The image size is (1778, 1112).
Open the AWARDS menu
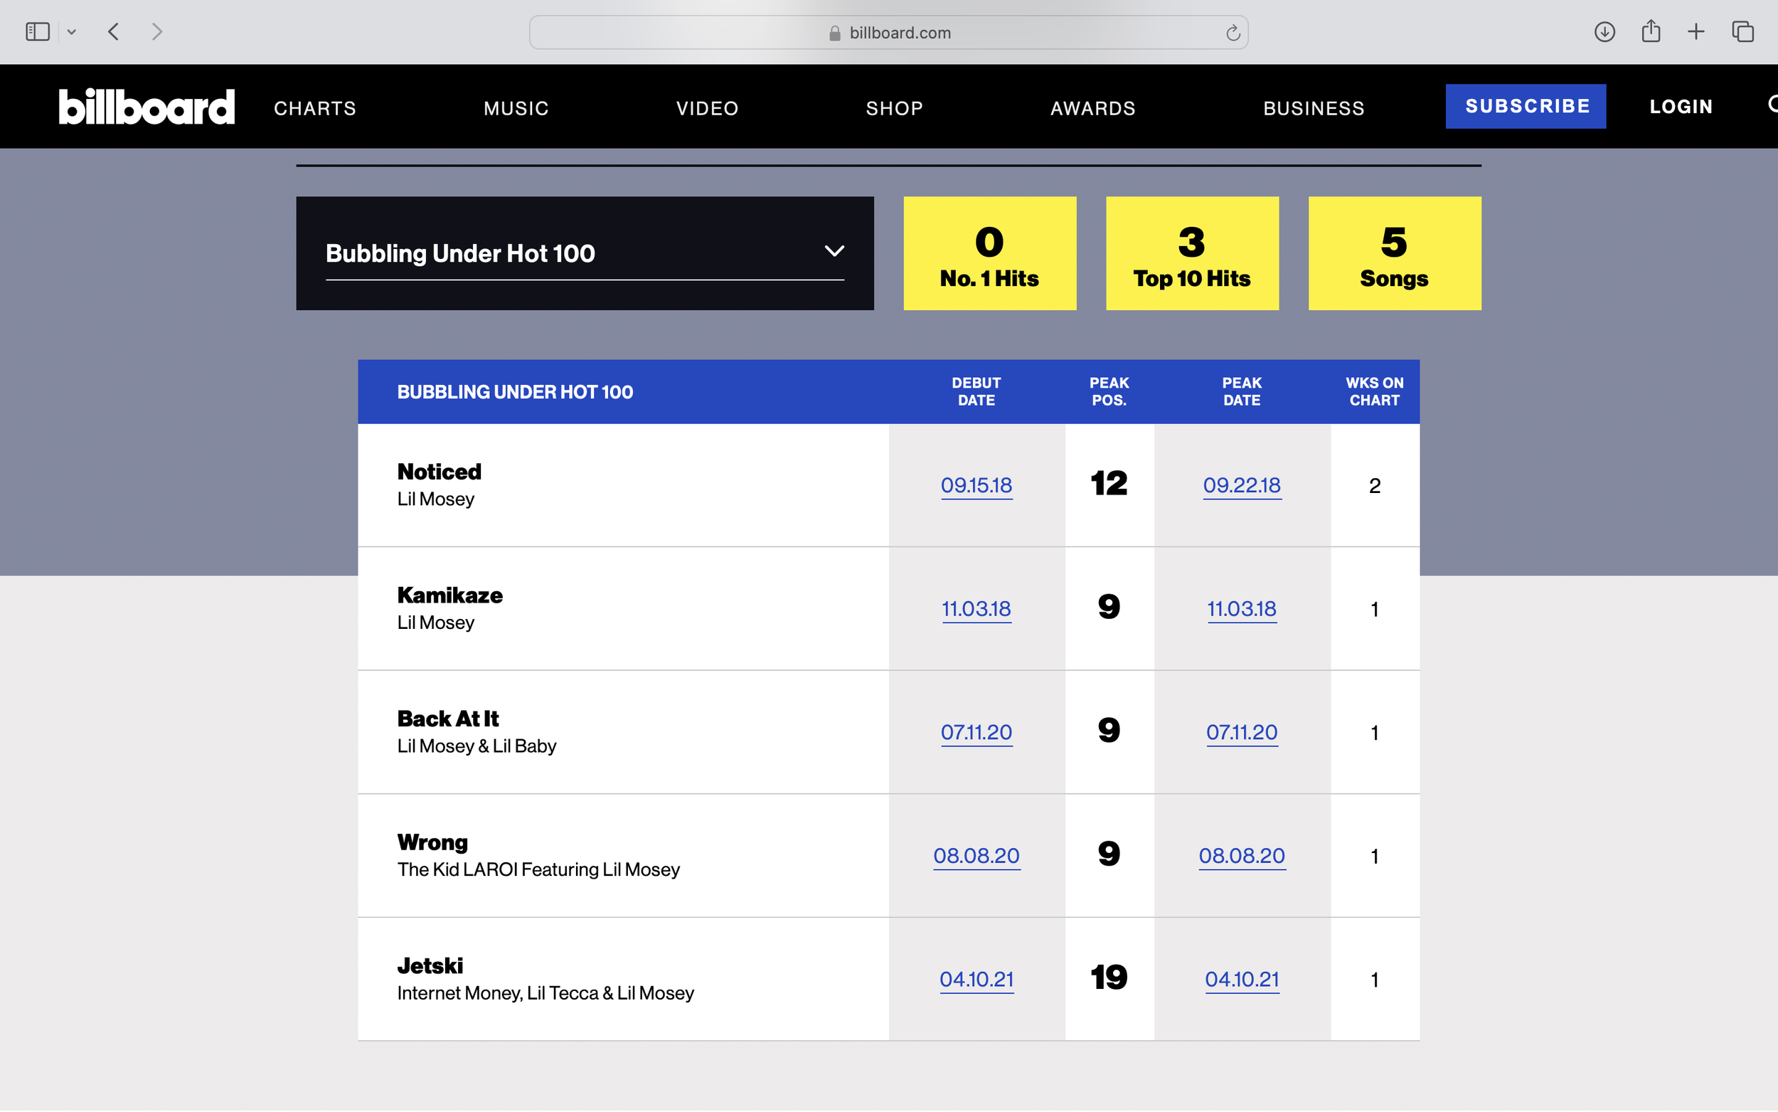click(1092, 107)
